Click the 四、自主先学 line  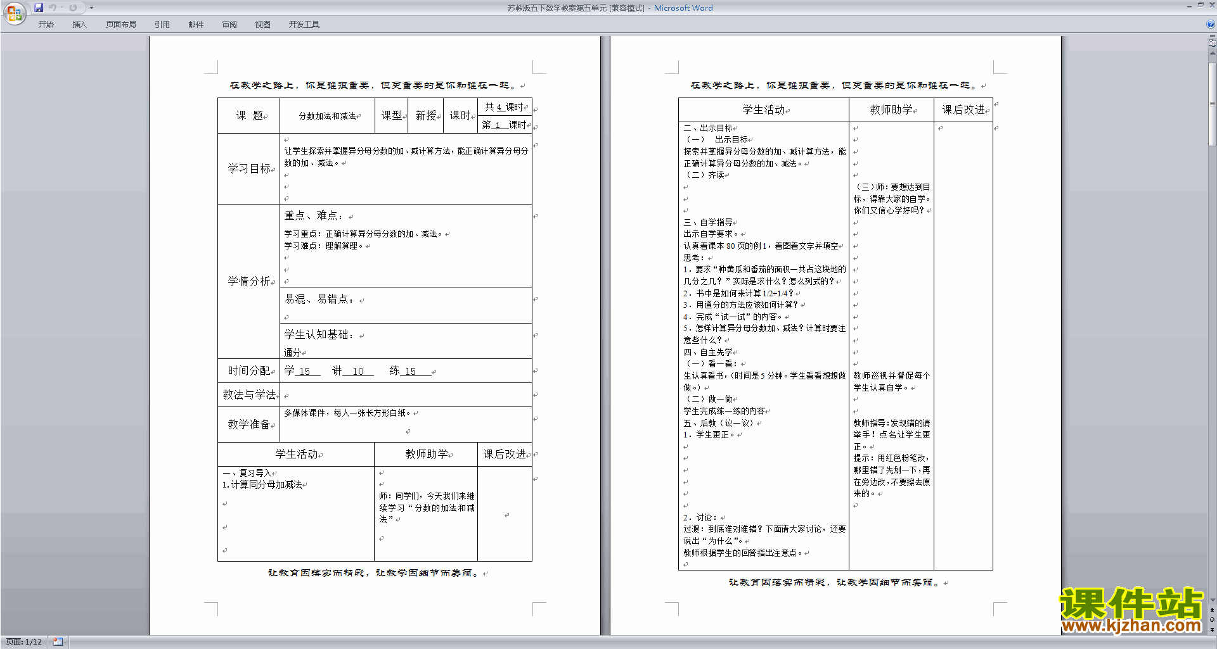tap(708, 352)
